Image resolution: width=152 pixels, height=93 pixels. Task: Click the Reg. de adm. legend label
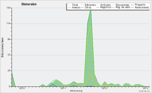coord(123,7)
